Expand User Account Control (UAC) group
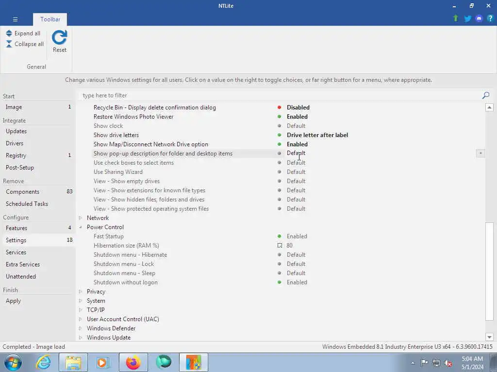This screenshot has height=372, width=497. [x=81, y=319]
